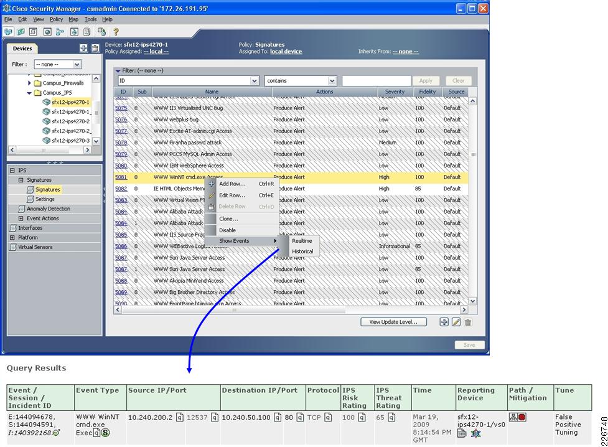Click the View Update Level... button
This screenshot has width=608, height=447.
click(x=393, y=322)
